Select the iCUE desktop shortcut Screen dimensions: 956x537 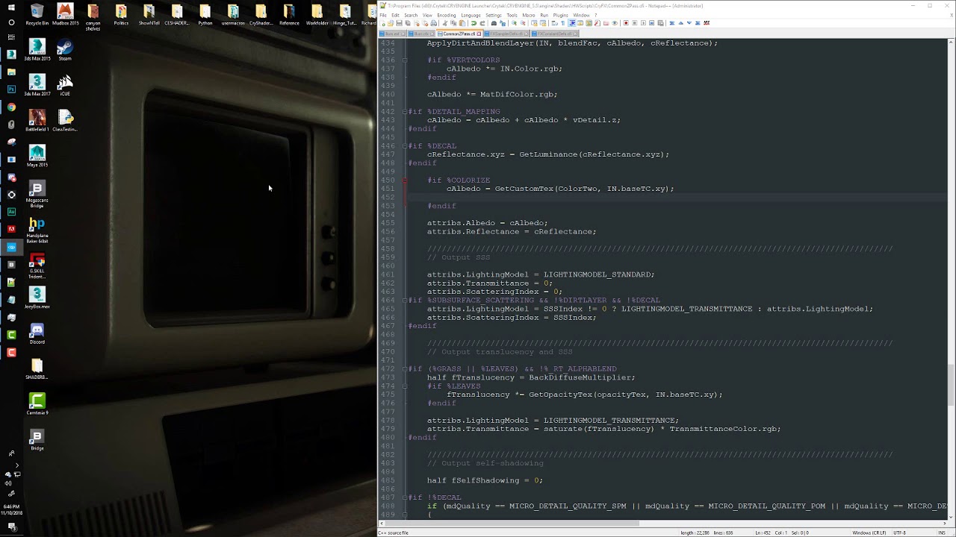pos(65,85)
